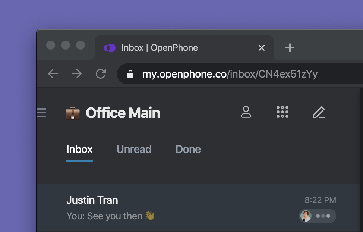This screenshot has width=363, height=232.
Task: Click the address bar URL field
Action: tap(240, 74)
